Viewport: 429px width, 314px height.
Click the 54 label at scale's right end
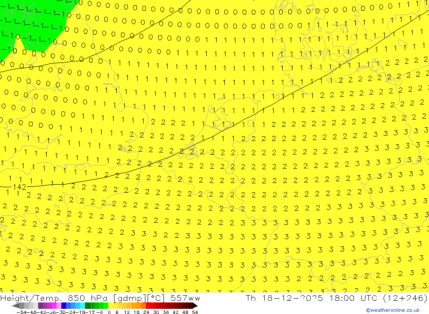pos(195,312)
